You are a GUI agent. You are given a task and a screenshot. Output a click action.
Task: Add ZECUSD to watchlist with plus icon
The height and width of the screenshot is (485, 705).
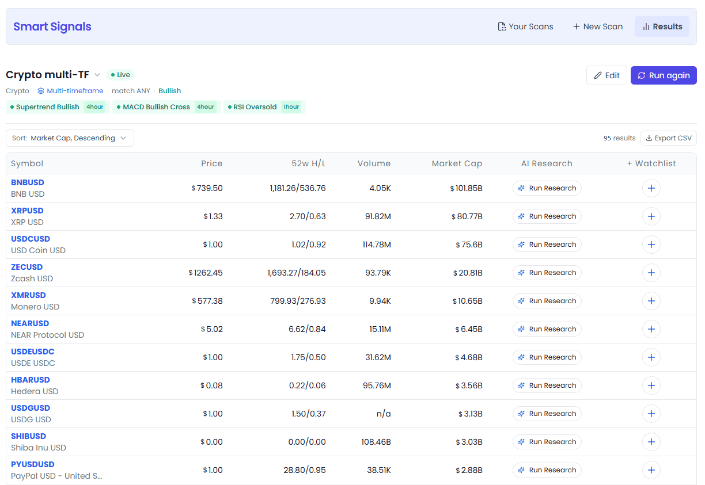tap(651, 273)
